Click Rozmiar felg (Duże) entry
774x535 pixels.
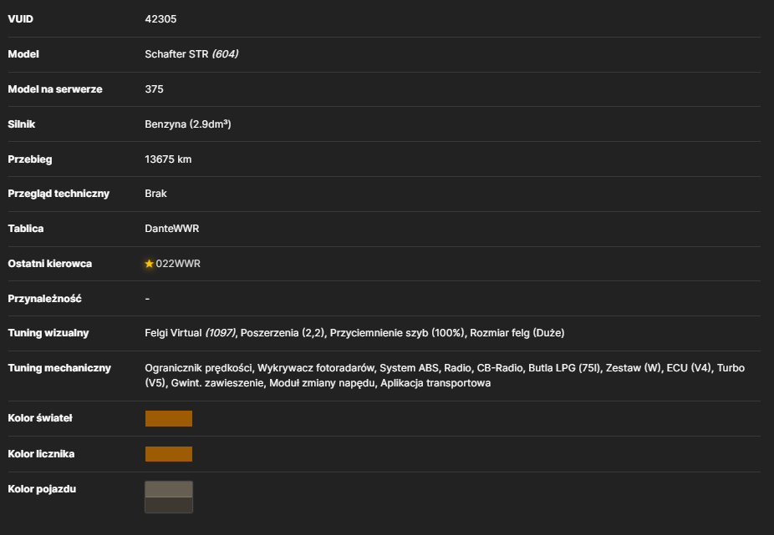tap(517, 333)
